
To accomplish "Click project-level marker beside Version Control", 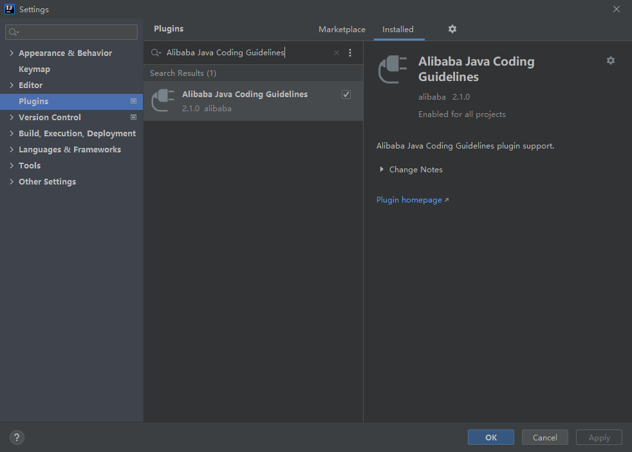I will [133, 117].
